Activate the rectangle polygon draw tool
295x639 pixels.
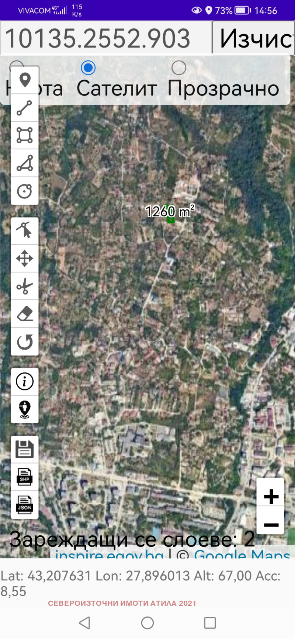(25, 135)
